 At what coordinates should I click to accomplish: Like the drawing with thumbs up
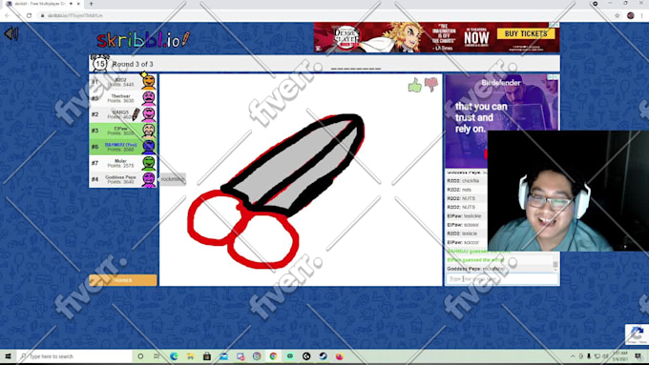[x=415, y=86]
